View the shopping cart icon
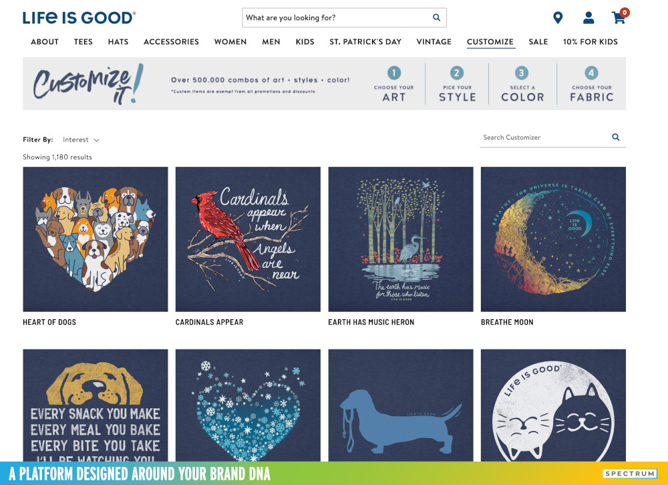The width and height of the screenshot is (668, 485). click(619, 18)
